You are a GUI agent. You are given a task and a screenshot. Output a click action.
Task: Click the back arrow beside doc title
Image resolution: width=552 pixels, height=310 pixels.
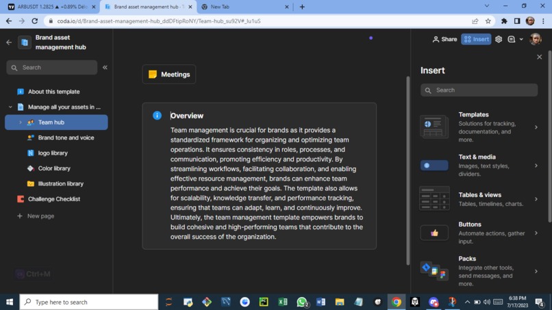coord(9,42)
